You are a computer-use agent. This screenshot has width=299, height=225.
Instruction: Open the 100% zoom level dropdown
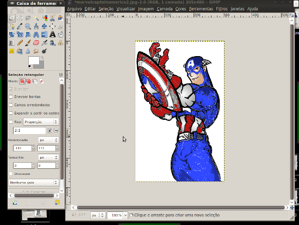tap(125, 215)
